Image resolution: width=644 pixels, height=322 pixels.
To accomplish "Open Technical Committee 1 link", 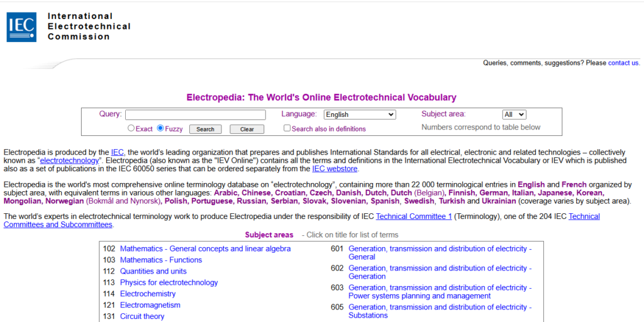I will tap(414, 216).
